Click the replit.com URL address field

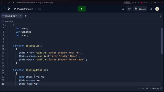35,3
